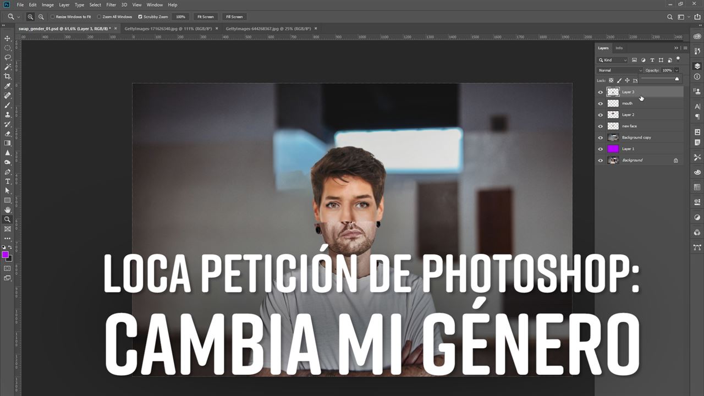Filter layers by adjustment layer icon
704x396 pixels.
[x=643, y=60]
